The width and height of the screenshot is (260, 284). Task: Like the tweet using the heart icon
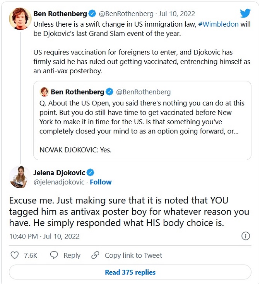point(15,255)
